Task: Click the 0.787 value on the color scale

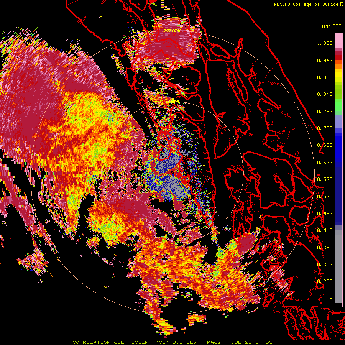Action: (325, 111)
